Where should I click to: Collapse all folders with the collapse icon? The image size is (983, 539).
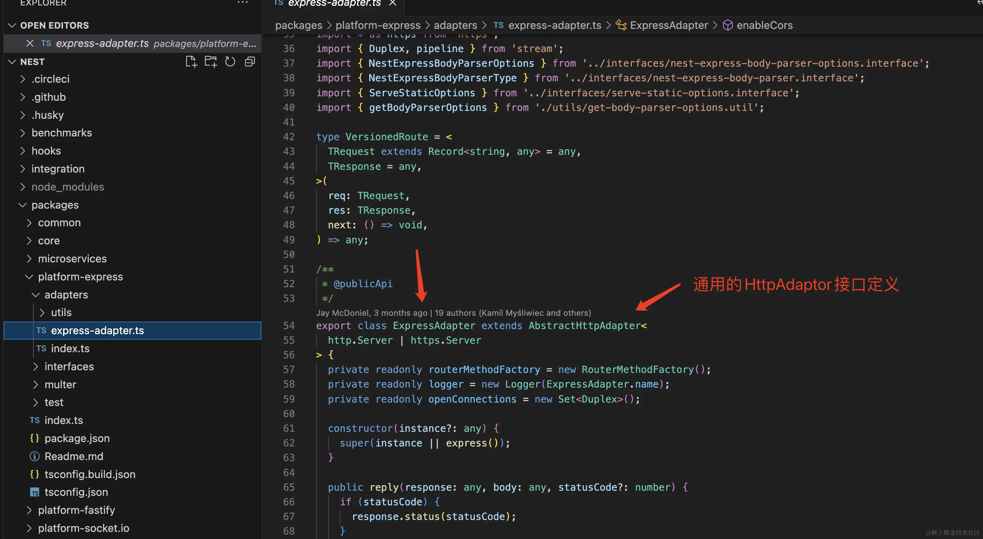pos(250,62)
